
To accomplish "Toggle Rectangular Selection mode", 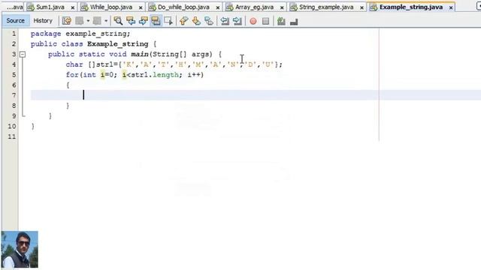I will tap(168, 21).
